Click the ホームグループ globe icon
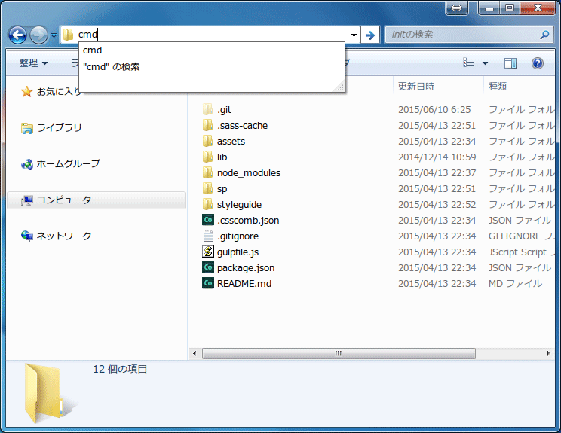 [27, 164]
